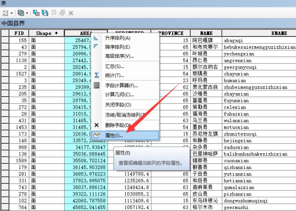
Task: Open 属性(I)... menu entry
Action: [125, 135]
